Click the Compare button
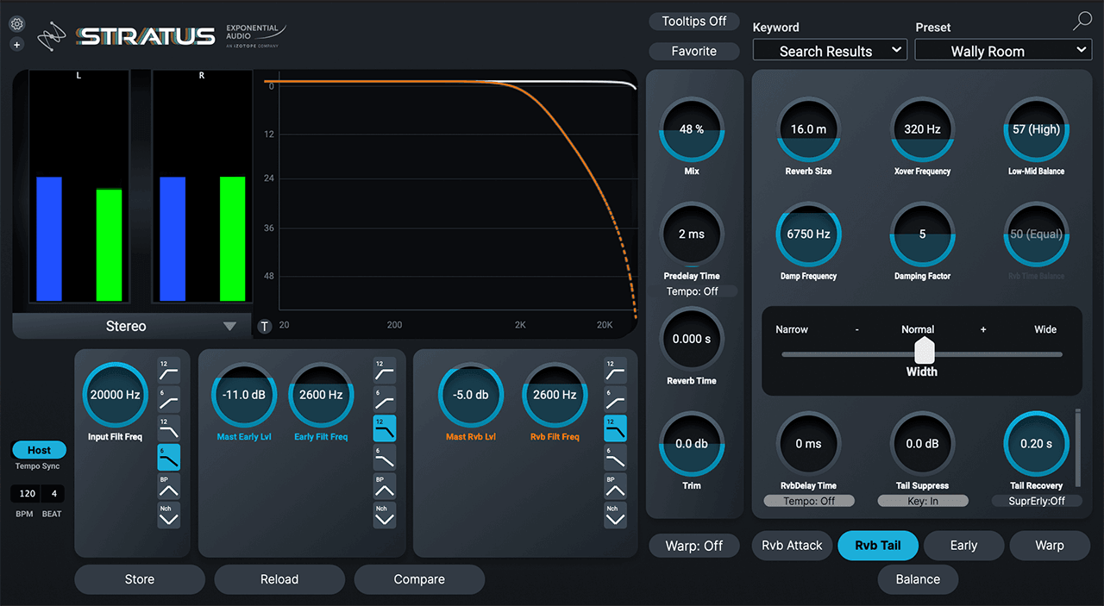 click(x=419, y=579)
